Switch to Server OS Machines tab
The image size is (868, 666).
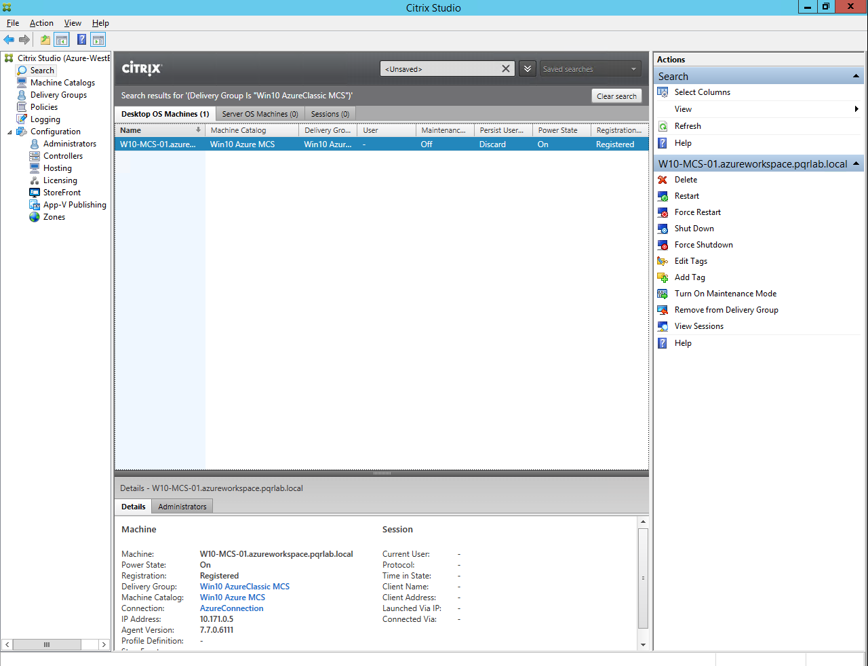tap(260, 114)
